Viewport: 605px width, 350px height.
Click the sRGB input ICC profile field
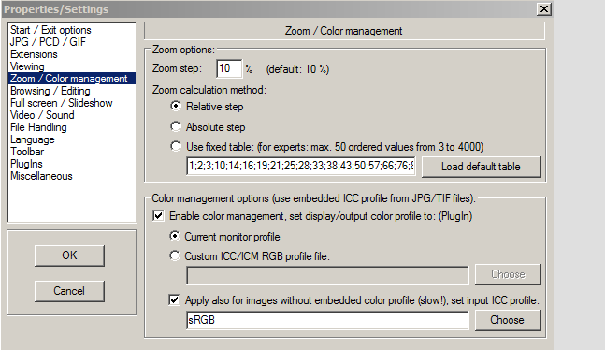[327, 320]
